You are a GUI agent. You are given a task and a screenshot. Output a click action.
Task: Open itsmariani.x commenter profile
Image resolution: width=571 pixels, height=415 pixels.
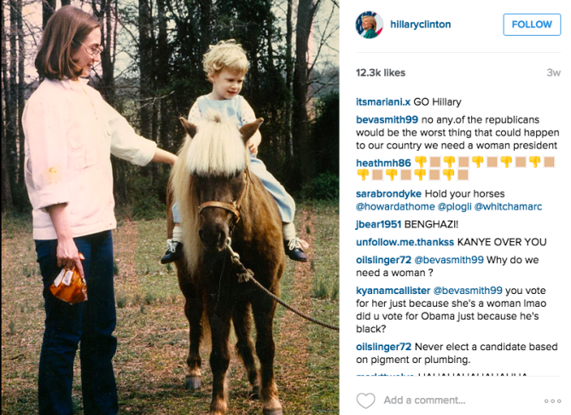tap(382, 102)
